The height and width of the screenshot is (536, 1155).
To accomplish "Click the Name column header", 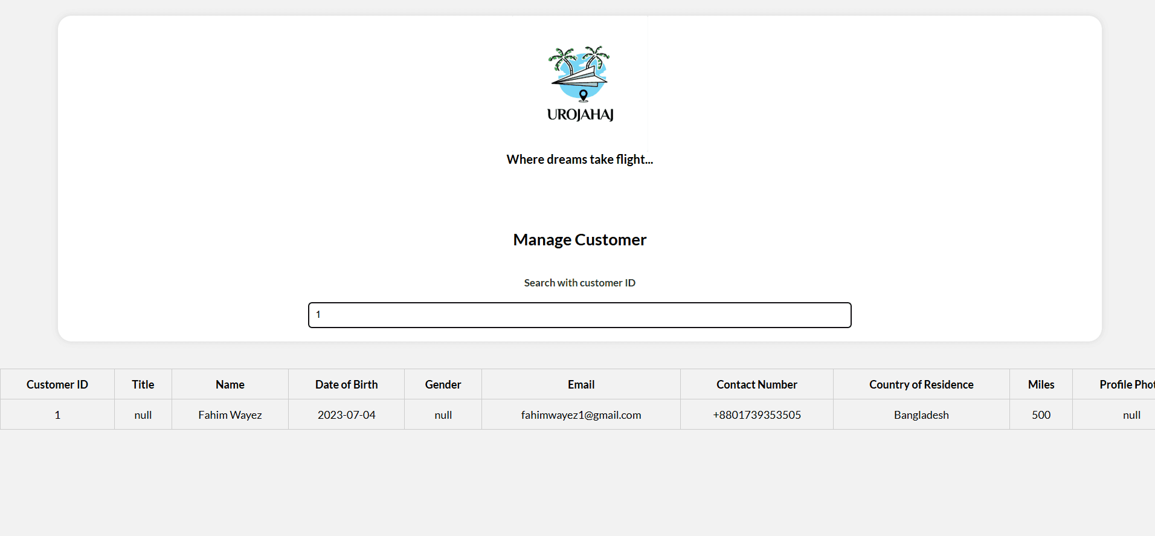I will [230, 384].
